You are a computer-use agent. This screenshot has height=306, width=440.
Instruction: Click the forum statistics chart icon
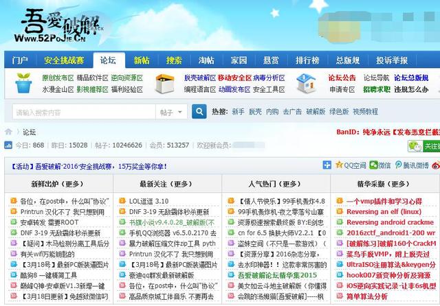point(8,145)
